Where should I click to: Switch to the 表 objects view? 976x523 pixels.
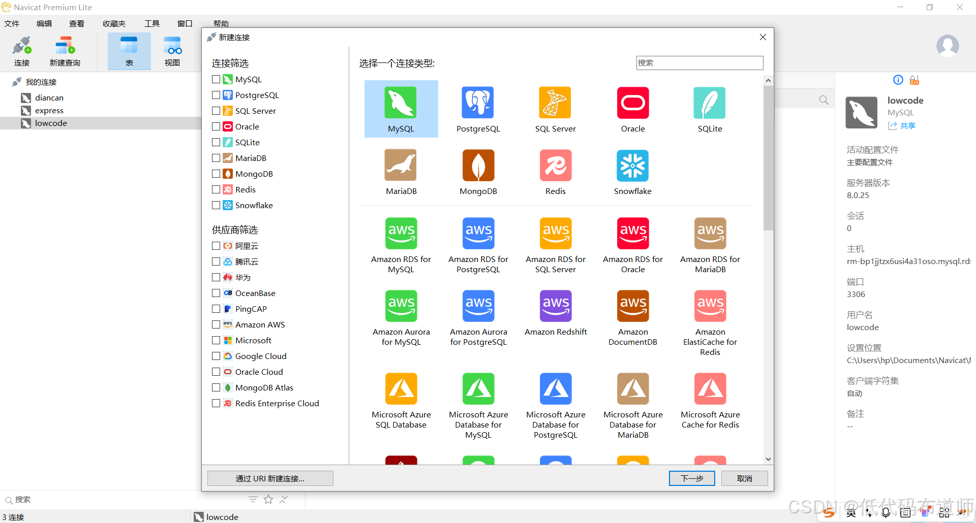coord(129,51)
